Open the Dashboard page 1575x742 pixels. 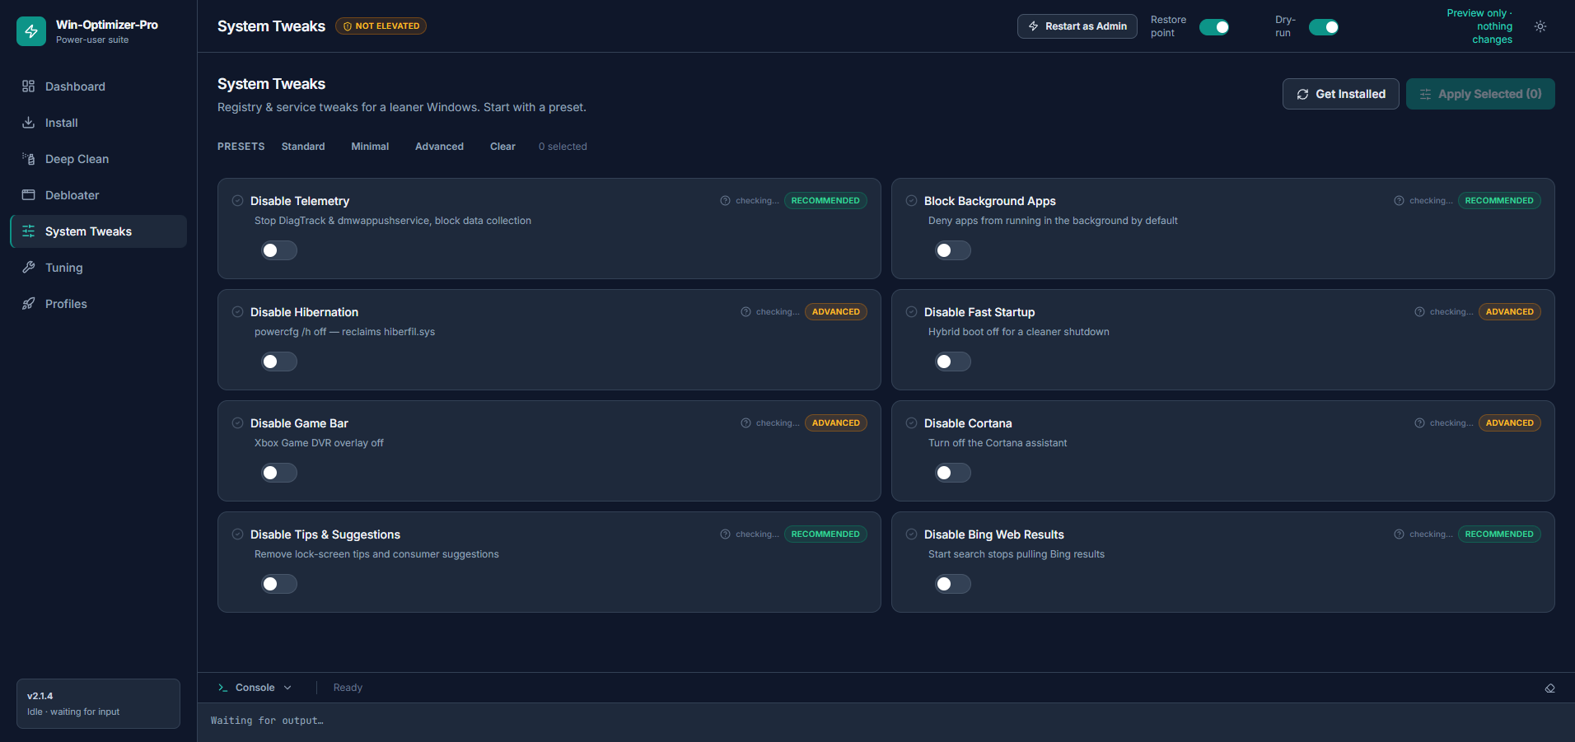point(98,86)
